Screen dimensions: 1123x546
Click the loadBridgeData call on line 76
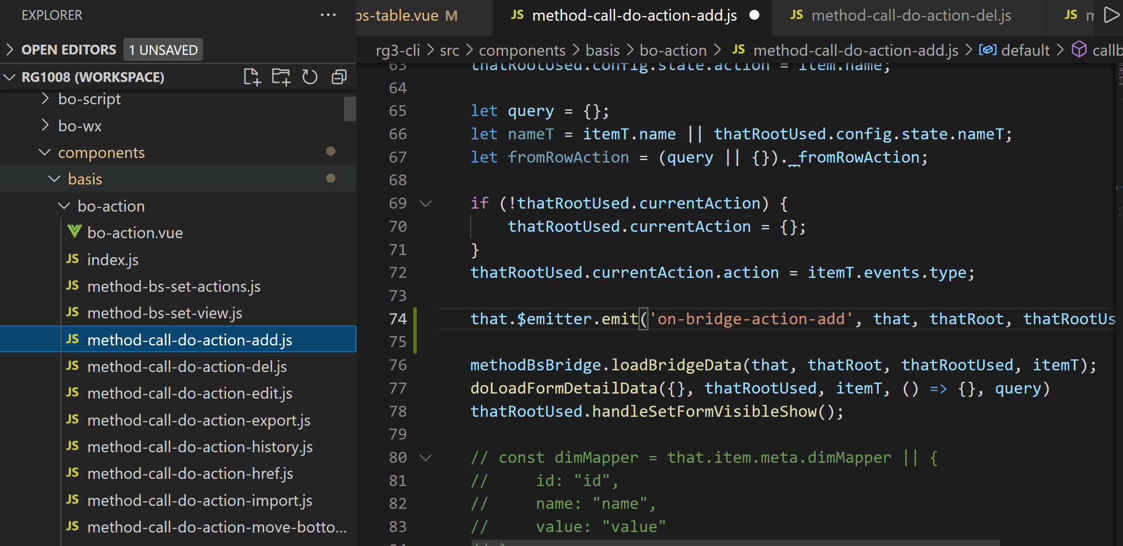pos(676,365)
